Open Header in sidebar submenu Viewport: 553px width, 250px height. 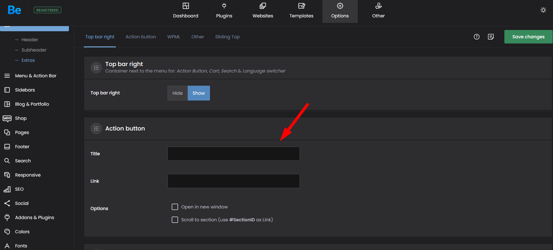(30, 40)
